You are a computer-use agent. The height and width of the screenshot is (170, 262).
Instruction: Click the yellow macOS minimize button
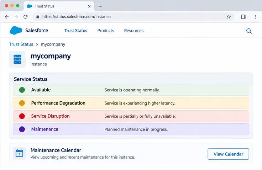coord(12,6)
